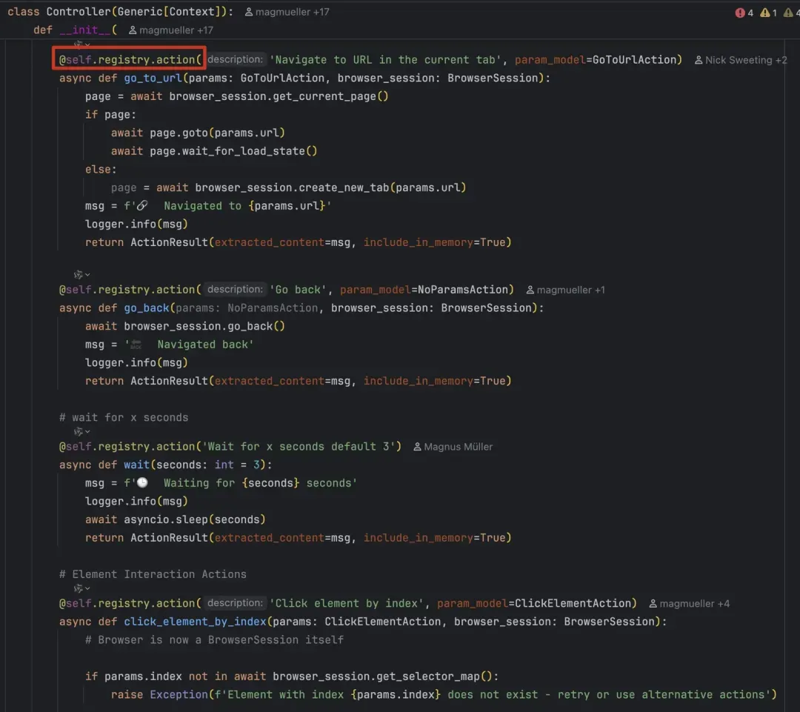Click 'create_new_tab' method call

tap(344, 188)
